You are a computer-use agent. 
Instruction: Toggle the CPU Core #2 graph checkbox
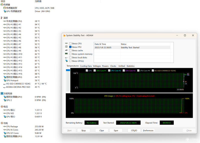109,71
